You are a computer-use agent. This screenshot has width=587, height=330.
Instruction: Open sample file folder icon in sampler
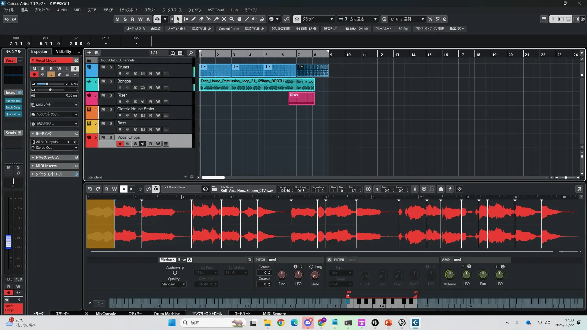pos(215,189)
